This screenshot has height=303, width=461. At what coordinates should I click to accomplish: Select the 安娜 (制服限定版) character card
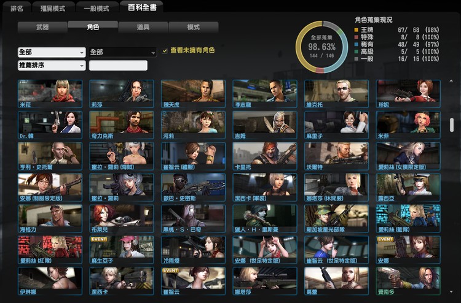[x=50, y=188]
